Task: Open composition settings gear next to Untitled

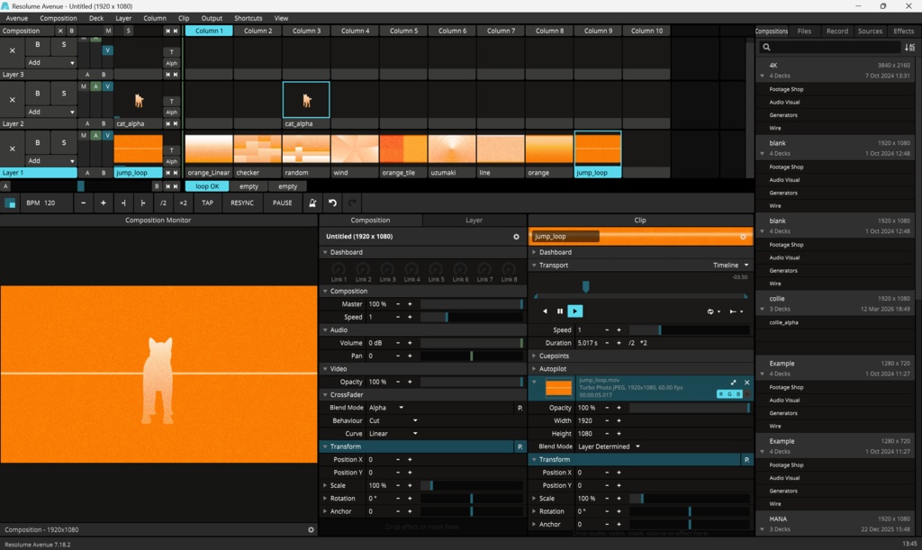Action: 516,237
